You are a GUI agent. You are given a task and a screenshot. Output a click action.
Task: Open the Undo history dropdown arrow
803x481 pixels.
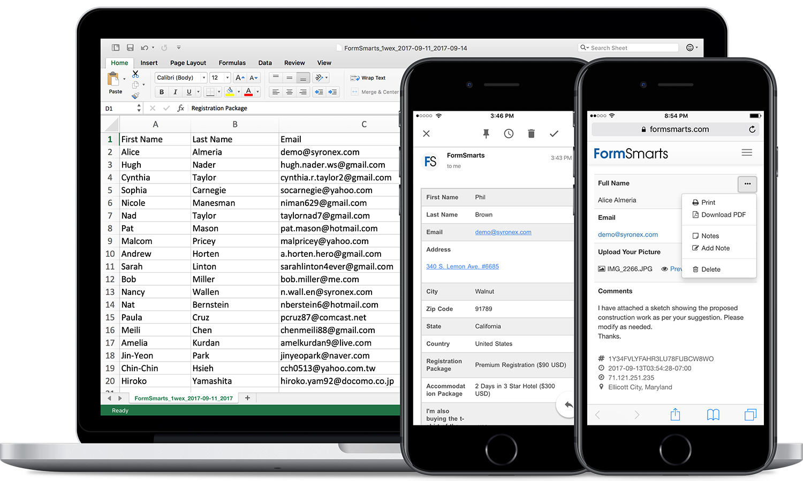[153, 48]
